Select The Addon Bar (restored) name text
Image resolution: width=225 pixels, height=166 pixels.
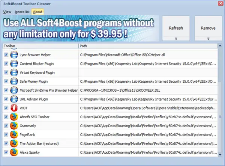click(x=39, y=143)
